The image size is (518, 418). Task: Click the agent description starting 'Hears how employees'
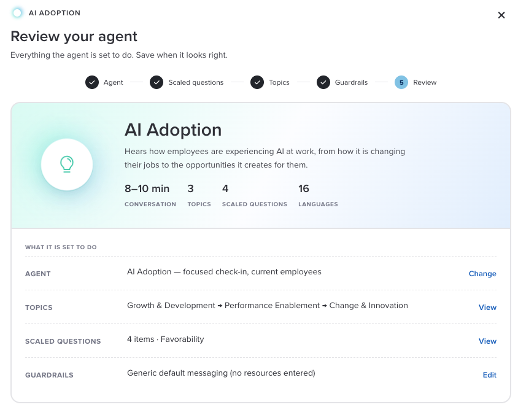(265, 158)
